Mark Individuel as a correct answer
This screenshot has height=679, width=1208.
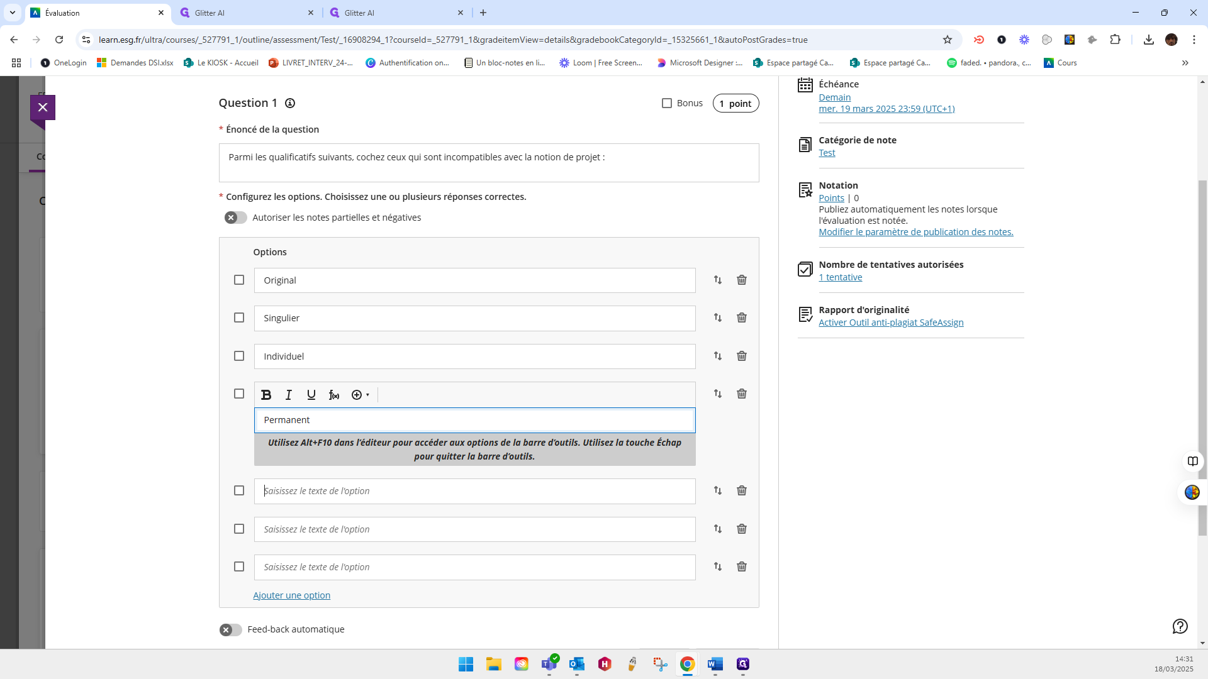[x=239, y=356]
